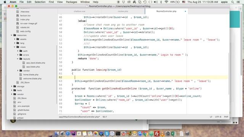
Task: Open home.blade.php file
Action: pyautogui.click(x=31, y=75)
